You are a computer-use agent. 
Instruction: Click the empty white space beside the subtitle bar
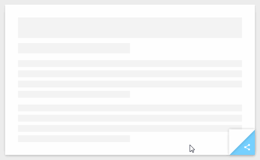tap(186, 48)
